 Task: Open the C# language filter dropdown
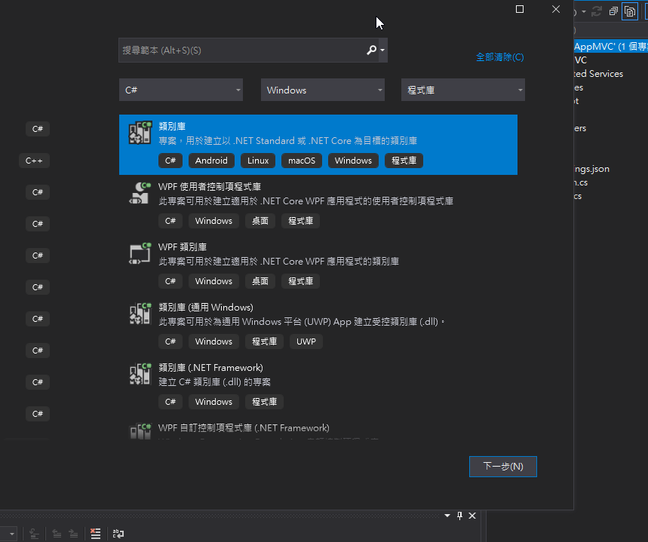[x=181, y=90]
